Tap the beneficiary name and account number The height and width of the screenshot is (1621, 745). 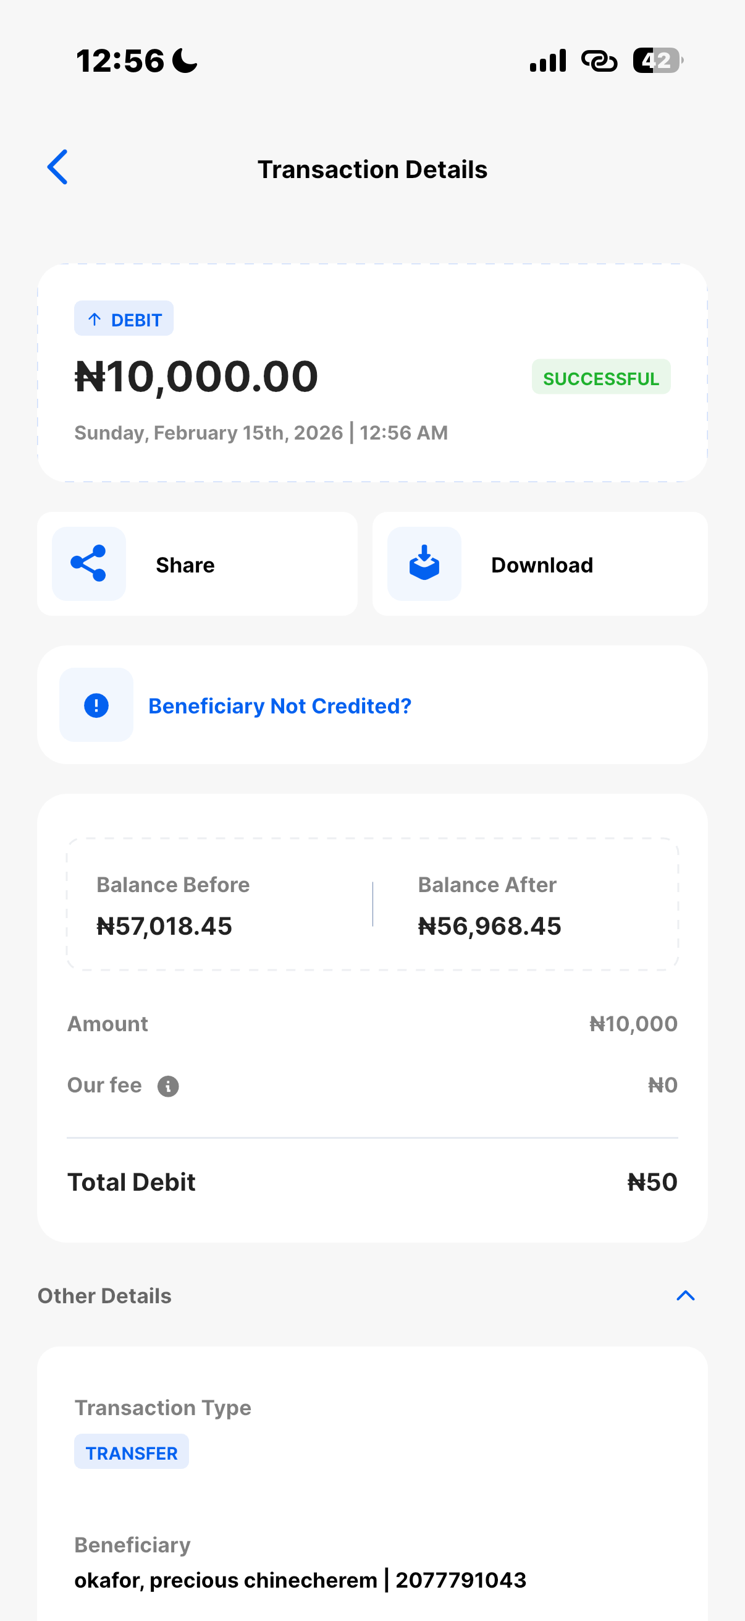click(x=300, y=1580)
